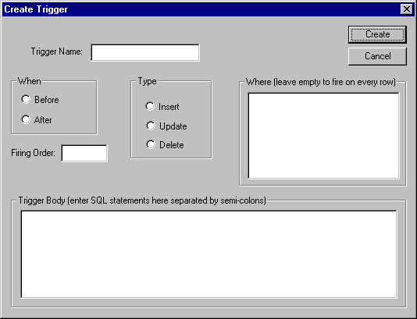Image resolution: width=417 pixels, height=319 pixels.
Task: Click the 'When' group box caption
Action: pyautogui.click(x=30, y=81)
